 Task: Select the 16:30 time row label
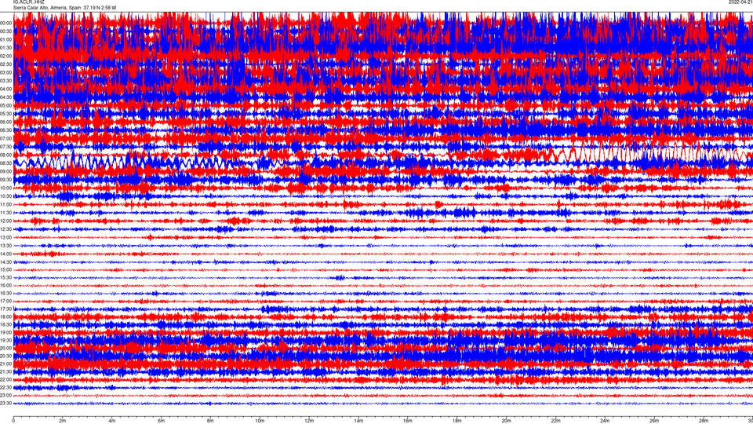click(5, 293)
